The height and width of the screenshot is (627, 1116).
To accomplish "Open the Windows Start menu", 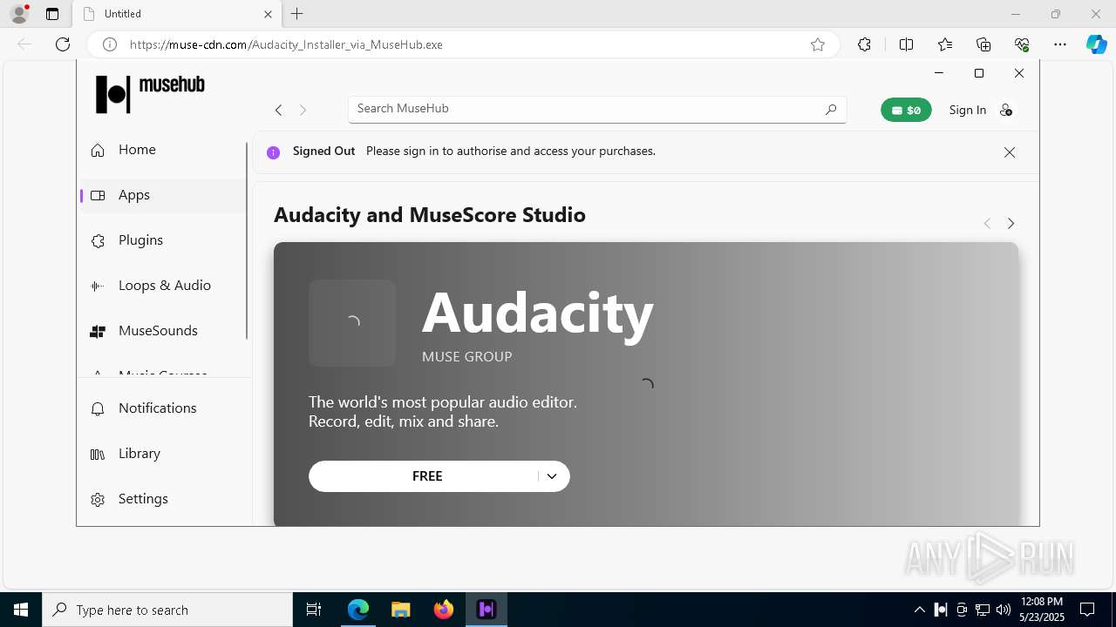I will [21, 610].
